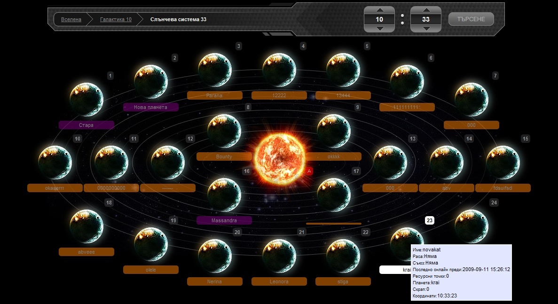
Task: Click the ТЪРСЕНЕ search button
Action: pyautogui.click(x=471, y=19)
